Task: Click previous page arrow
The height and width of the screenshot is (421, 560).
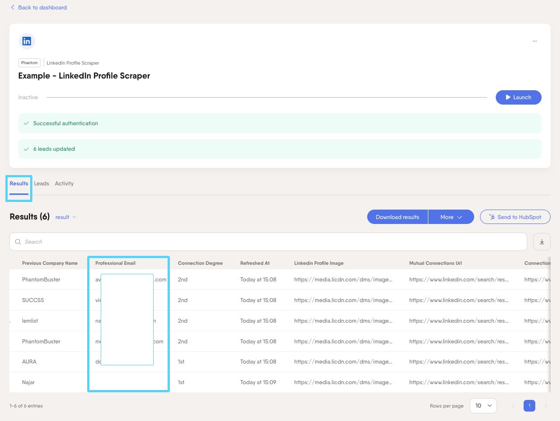Action: [x=513, y=406]
